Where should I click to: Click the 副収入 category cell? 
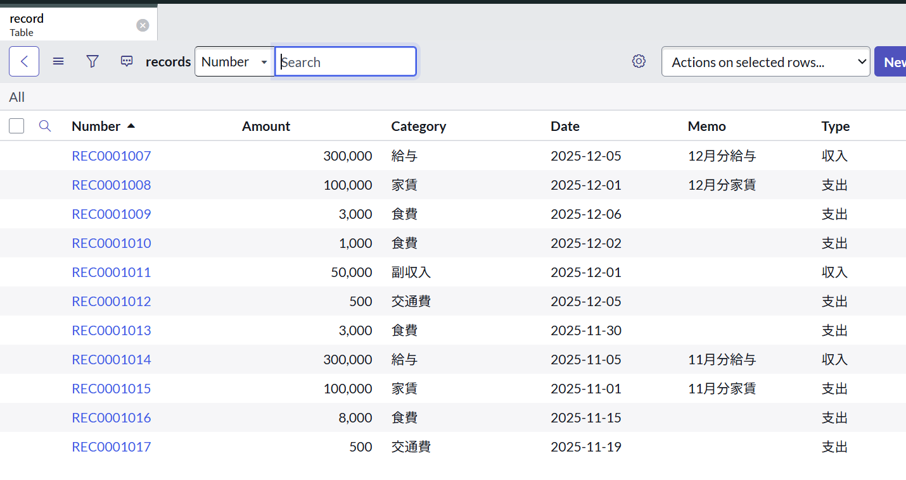coord(411,272)
